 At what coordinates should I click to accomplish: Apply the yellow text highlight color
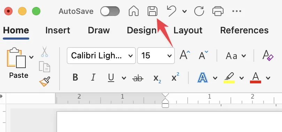pyautogui.click(x=229, y=78)
